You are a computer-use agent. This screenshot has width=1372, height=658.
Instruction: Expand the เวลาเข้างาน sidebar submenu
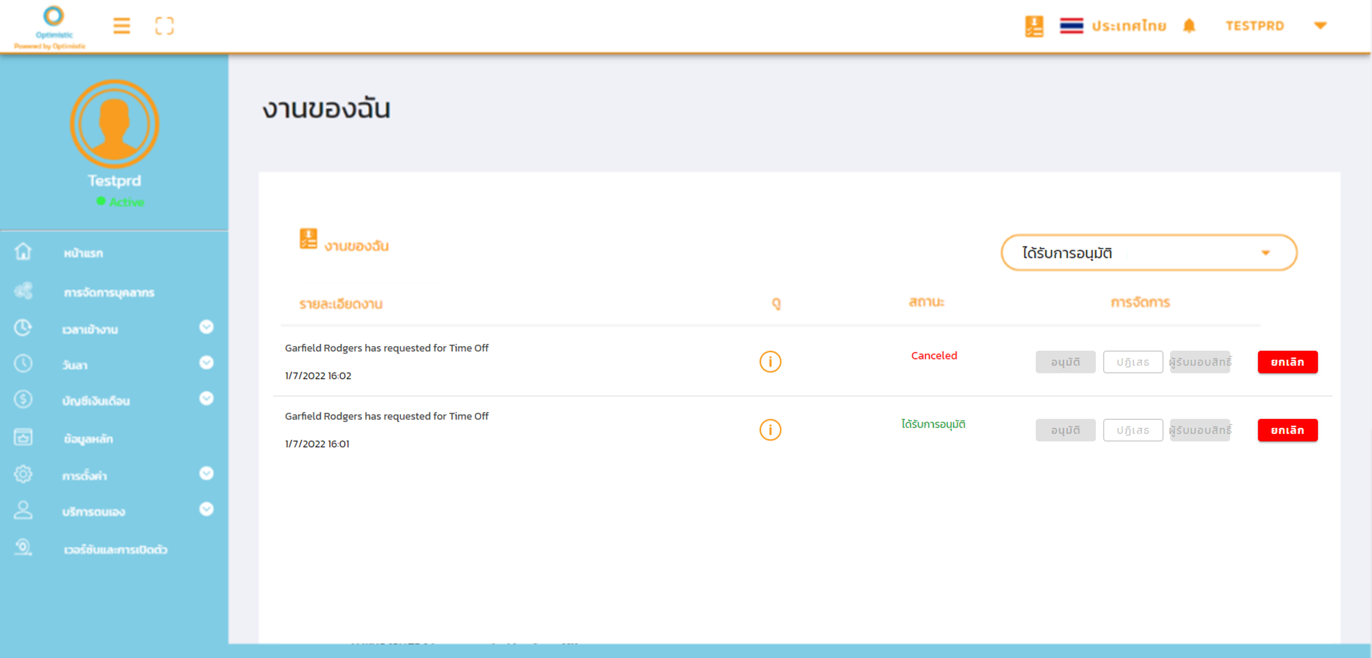[x=206, y=327]
